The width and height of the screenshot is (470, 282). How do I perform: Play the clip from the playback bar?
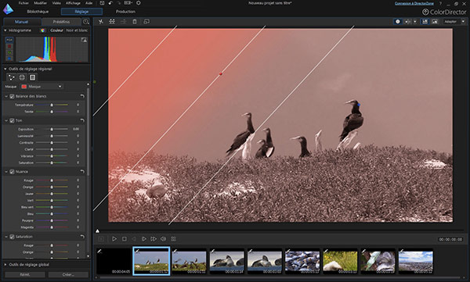[114, 239]
